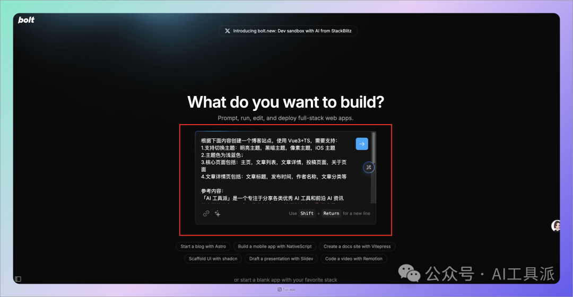This screenshot has width=573, height=297.
Task: Click the Return key hint
Action: tap(332, 213)
